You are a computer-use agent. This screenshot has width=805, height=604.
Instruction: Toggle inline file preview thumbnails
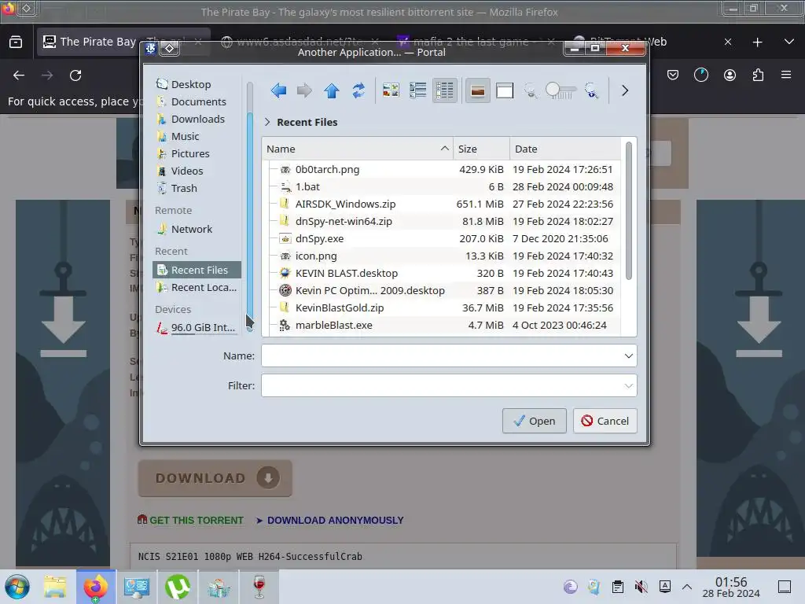tap(477, 91)
